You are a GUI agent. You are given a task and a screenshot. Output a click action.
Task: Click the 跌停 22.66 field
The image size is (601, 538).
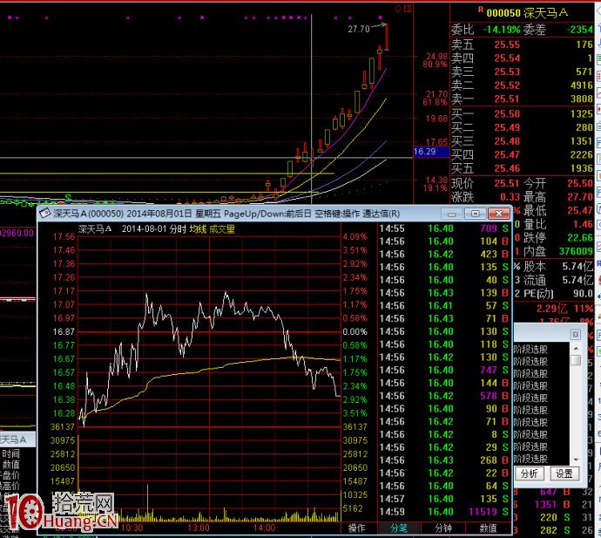click(558, 238)
